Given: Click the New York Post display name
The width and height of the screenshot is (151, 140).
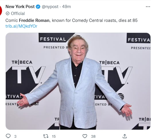Looking at the screenshot, I should [20, 7].
